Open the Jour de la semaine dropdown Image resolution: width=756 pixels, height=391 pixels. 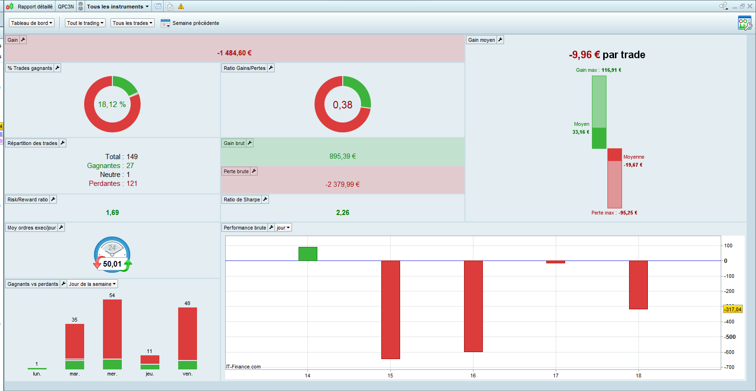click(x=92, y=284)
